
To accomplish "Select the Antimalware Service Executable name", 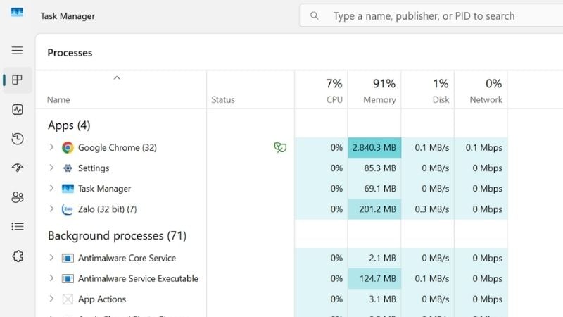I will (138, 278).
